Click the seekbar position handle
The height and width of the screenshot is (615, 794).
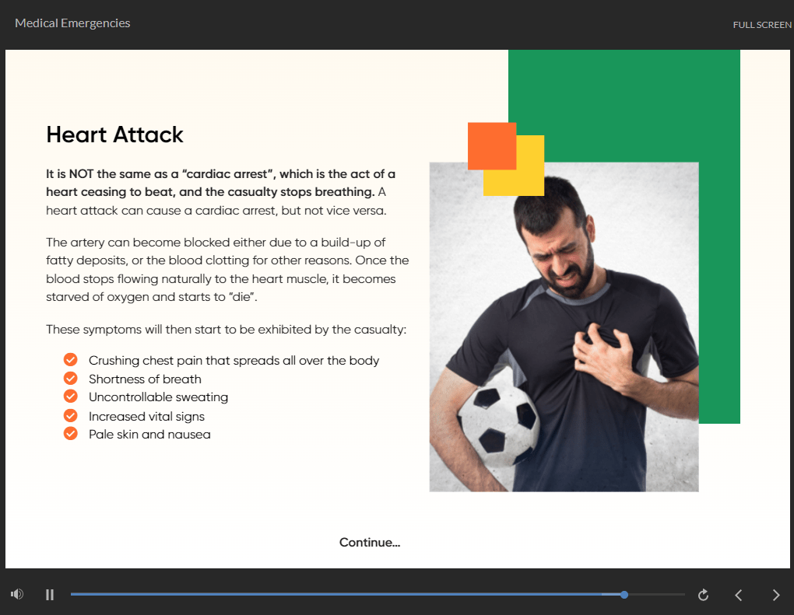(x=624, y=595)
